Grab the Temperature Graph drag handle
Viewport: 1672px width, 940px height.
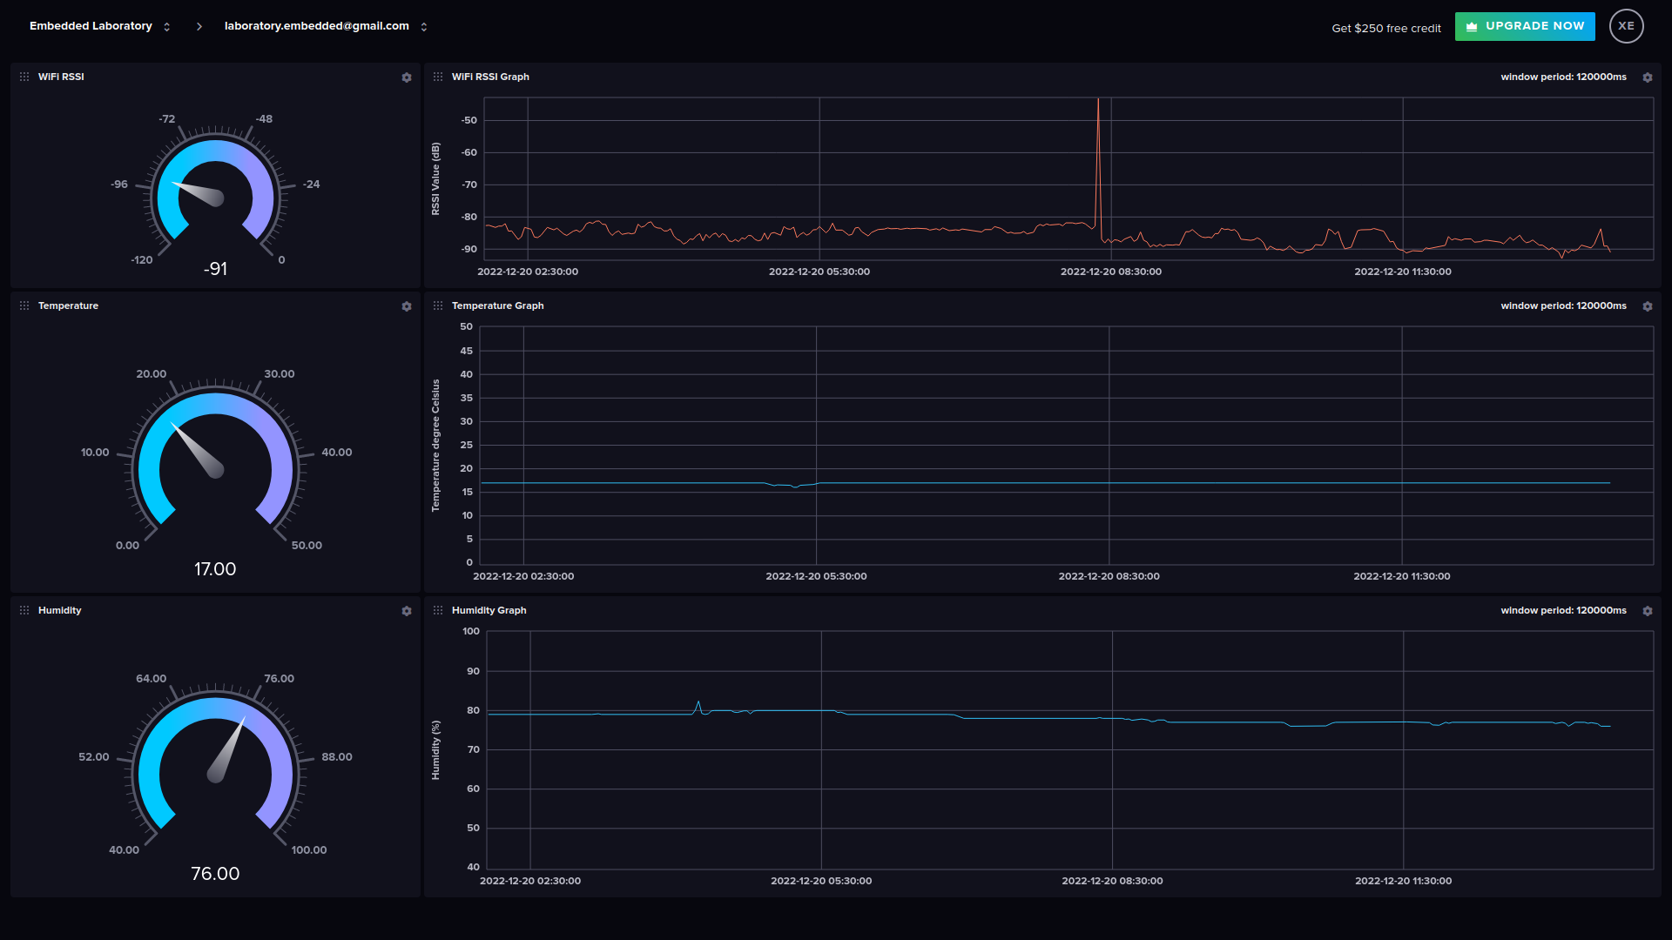[x=438, y=305]
